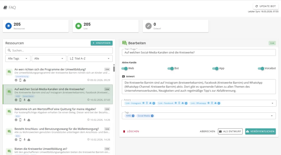Click the Abbrechen button
Screen dimensions: 281x155
point(207,131)
